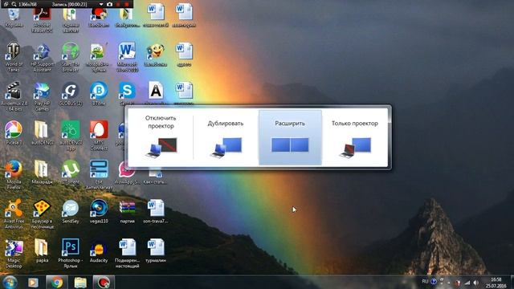This screenshot has height=289, width=514.
Task: Open the Microsoft Word 2010 shortcut
Action: tap(127, 57)
